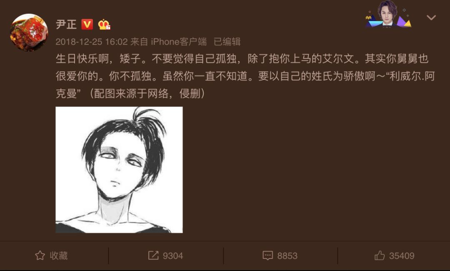The height and width of the screenshot is (271, 450).
Task: Click the orange V verified badge
Action: (x=87, y=25)
